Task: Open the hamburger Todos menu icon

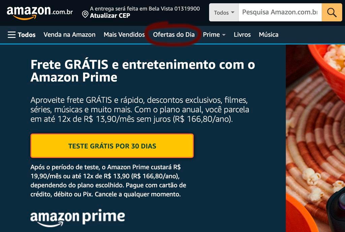Action: [12, 35]
